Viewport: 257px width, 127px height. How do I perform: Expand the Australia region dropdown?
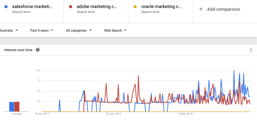tap(9, 31)
